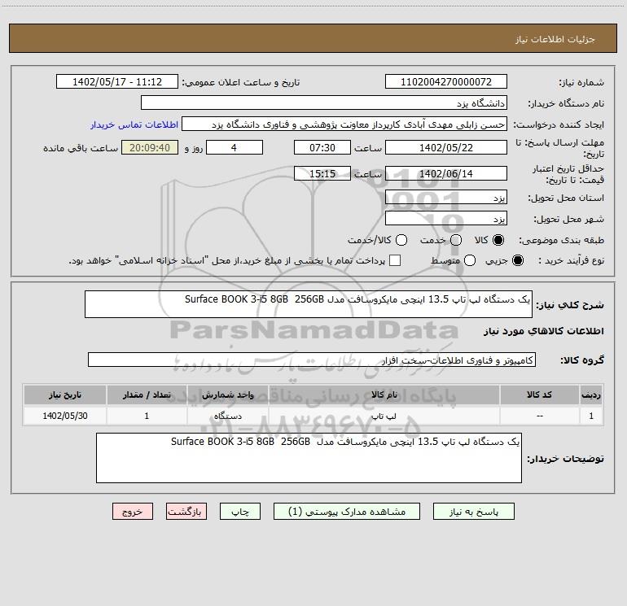
Task: Select the جزیی purchase type radio
Action: coord(517,260)
